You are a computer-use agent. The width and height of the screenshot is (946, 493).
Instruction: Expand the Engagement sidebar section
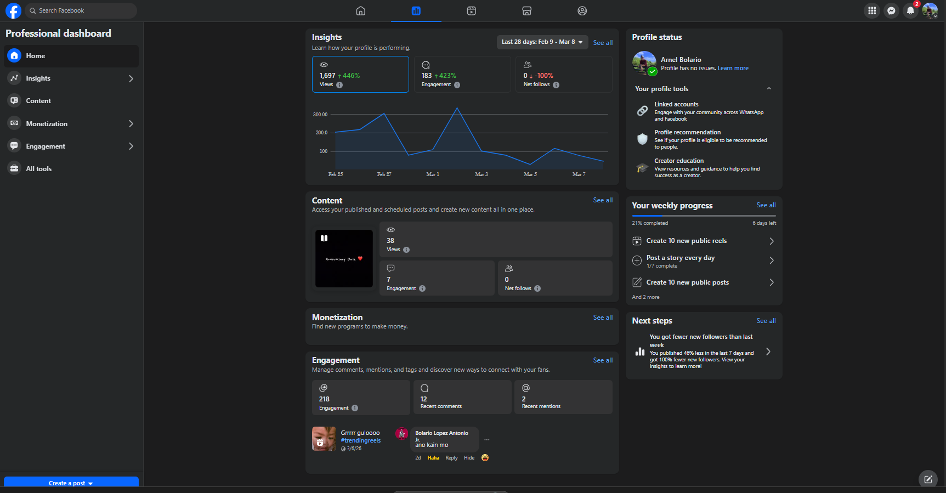[131, 146]
